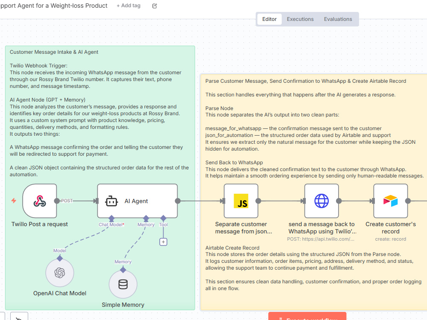Click the red lightning trigger icon

pyautogui.click(x=14, y=201)
